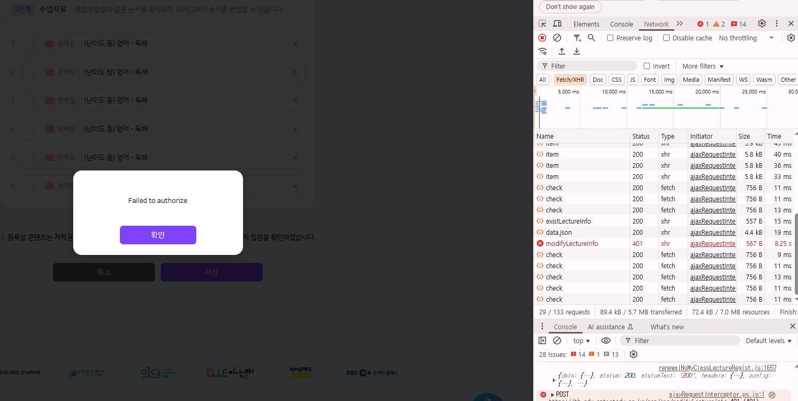The image size is (798, 401).
Task: Clear the network log
Action: (x=557, y=38)
